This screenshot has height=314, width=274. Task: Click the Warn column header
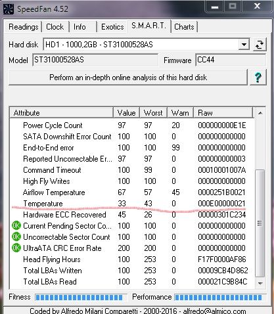180,113
